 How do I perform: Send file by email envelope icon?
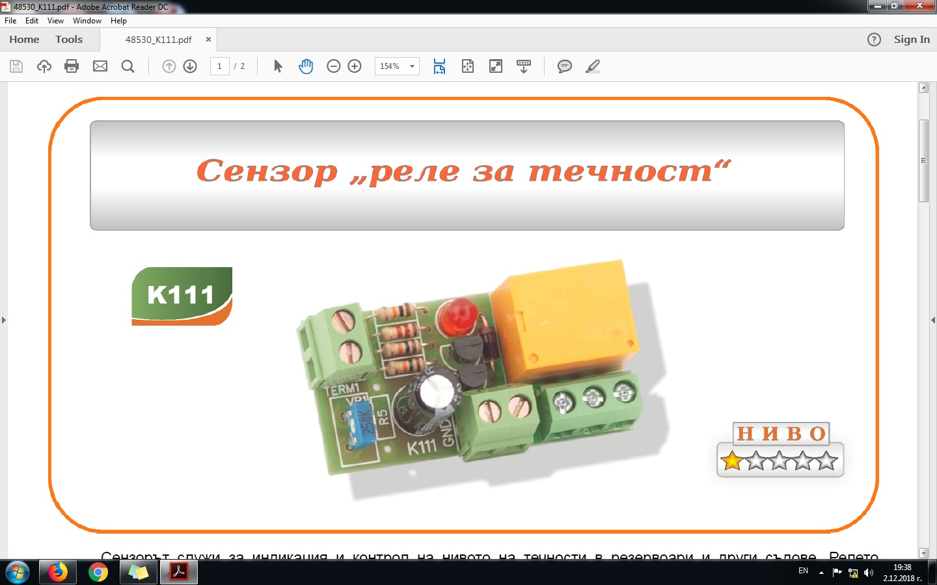[100, 66]
